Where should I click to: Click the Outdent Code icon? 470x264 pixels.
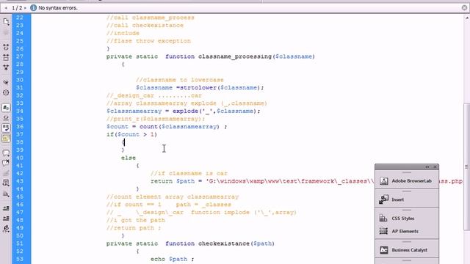[x=6, y=219]
